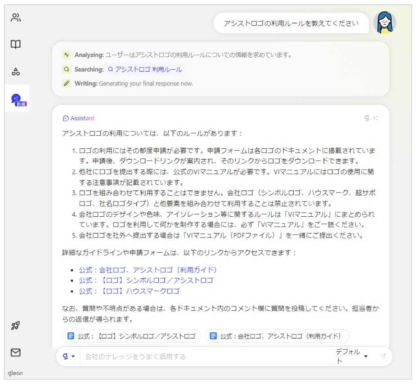
Task: Click the Analyzing step waveform icon
Action: coord(67,54)
